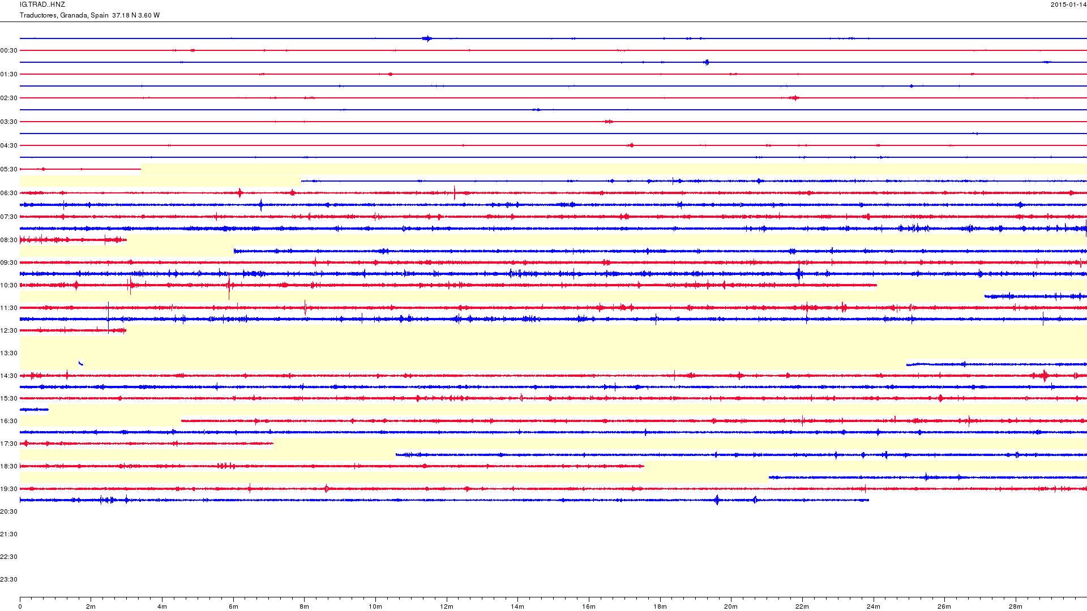
Task: Select the 26m axis tick label
Action: pyautogui.click(x=944, y=606)
